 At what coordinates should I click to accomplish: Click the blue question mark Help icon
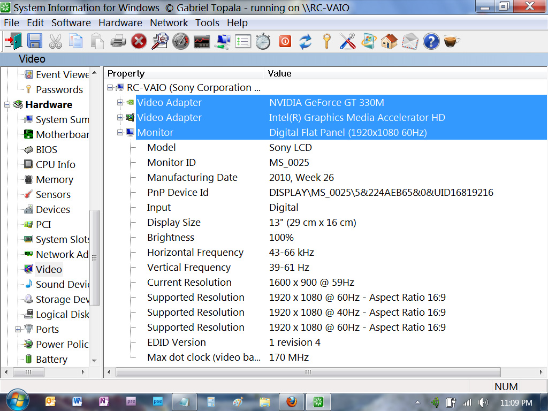pos(431,41)
